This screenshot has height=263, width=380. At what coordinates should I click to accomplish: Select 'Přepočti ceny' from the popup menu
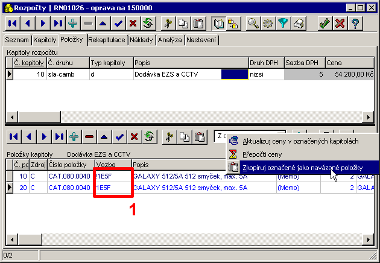coord(266,154)
